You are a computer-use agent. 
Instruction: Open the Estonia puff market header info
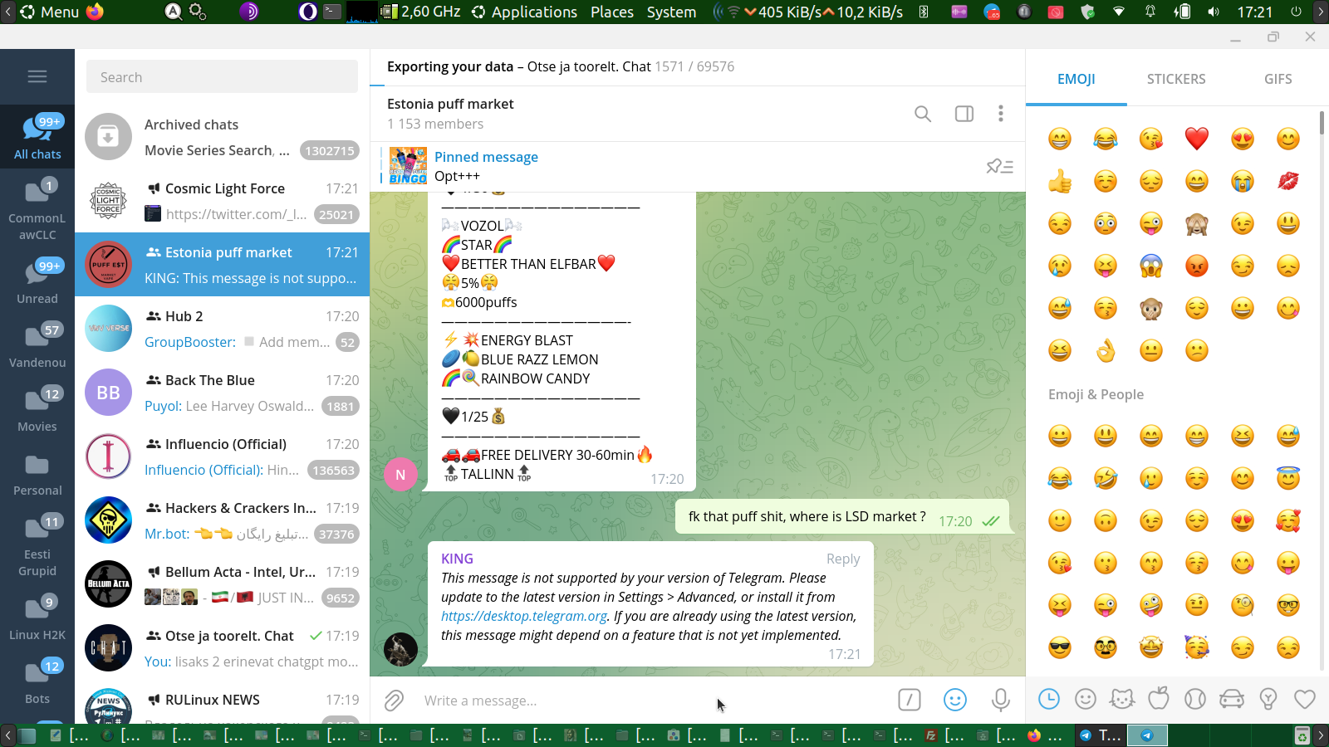(450, 114)
